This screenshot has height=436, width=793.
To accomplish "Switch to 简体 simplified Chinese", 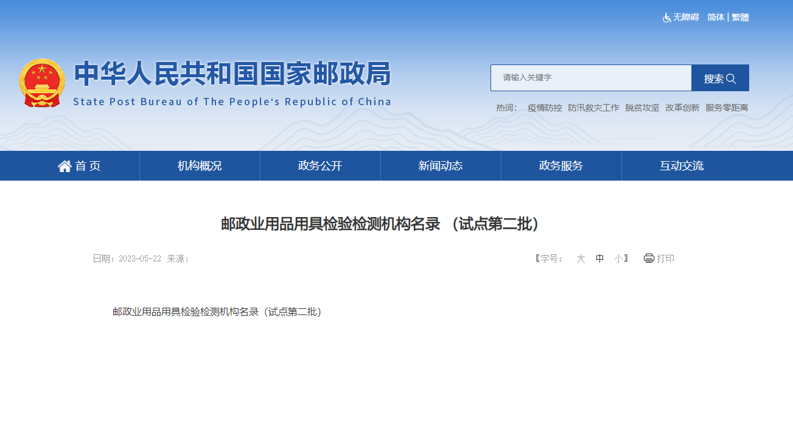I will coord(716,18).
